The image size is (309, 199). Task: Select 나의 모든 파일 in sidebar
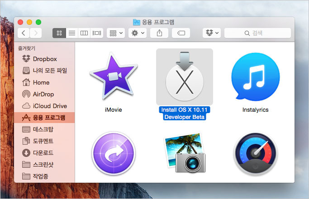[44, 71]
